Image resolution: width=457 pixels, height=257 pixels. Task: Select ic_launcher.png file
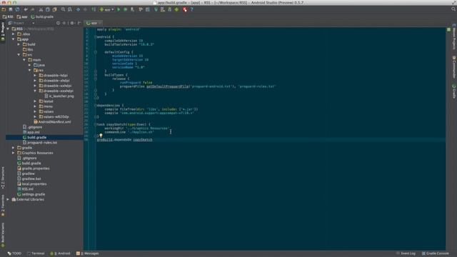[x=59, y=96]
